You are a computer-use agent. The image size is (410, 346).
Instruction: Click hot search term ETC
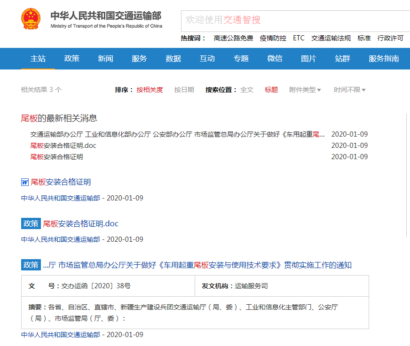(x=299, y=38)
